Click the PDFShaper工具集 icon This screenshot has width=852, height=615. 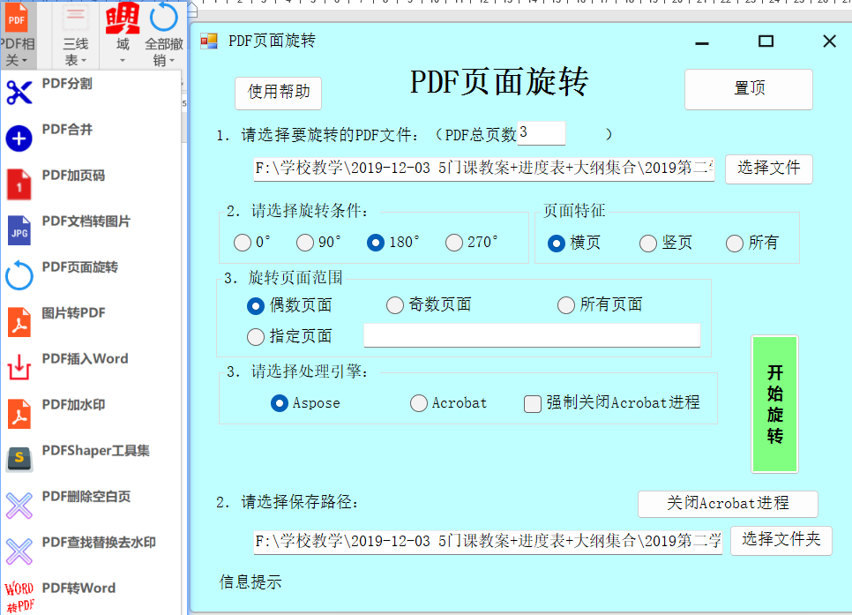(x=19, y=459)
